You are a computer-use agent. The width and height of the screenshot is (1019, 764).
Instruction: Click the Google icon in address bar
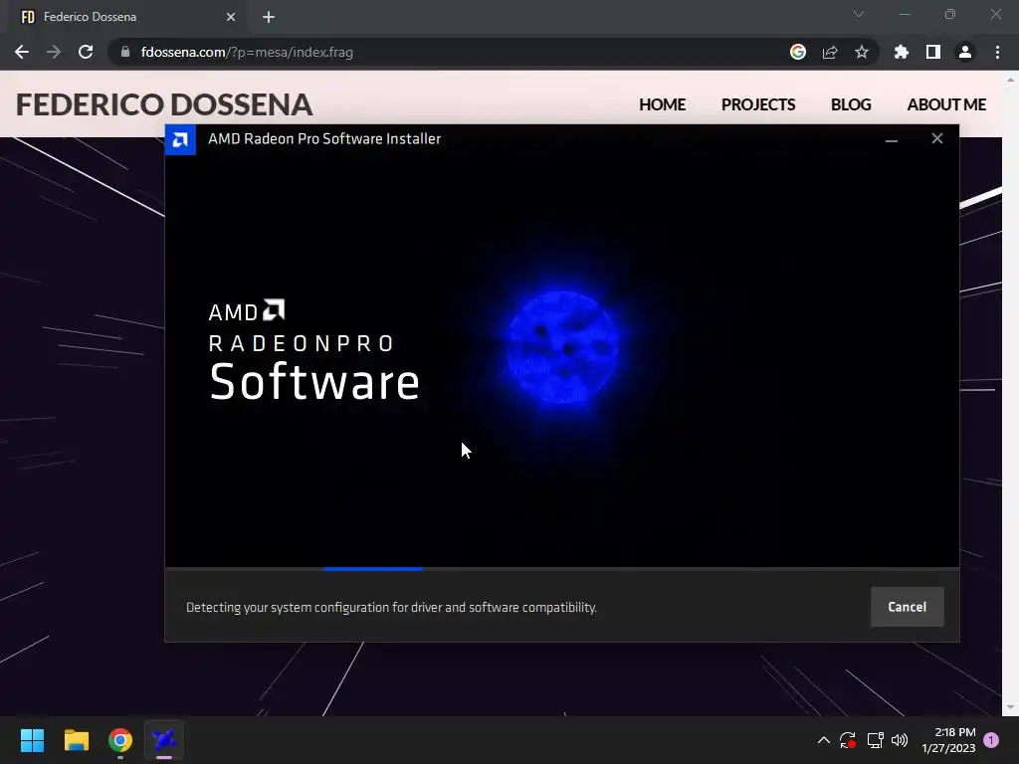pyautogui.click(x=797, y=52)
